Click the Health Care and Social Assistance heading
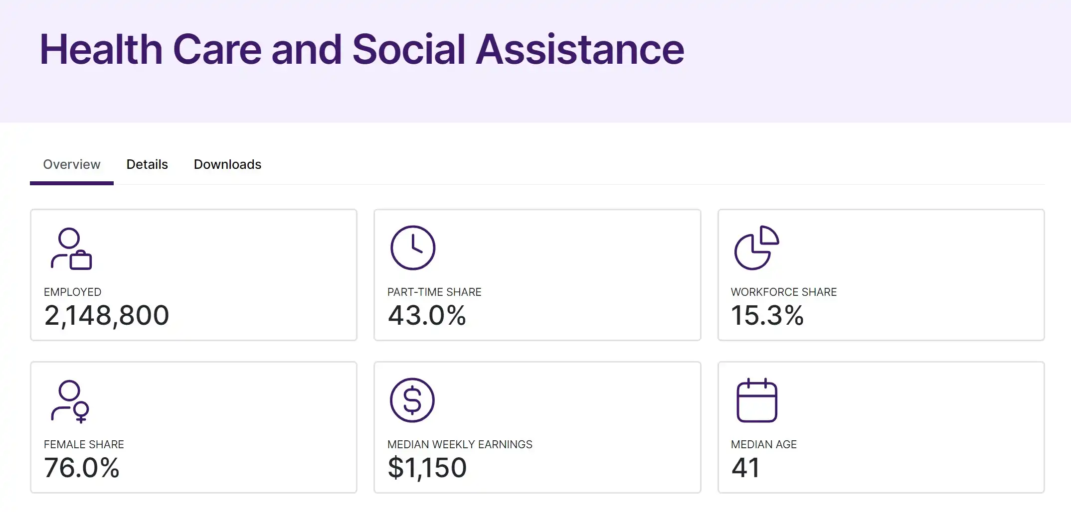The image size is (1071, 512). click(362, 49)
